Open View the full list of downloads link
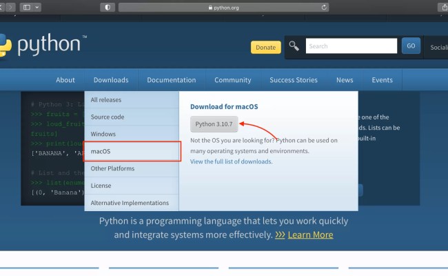 click(231, 161)
